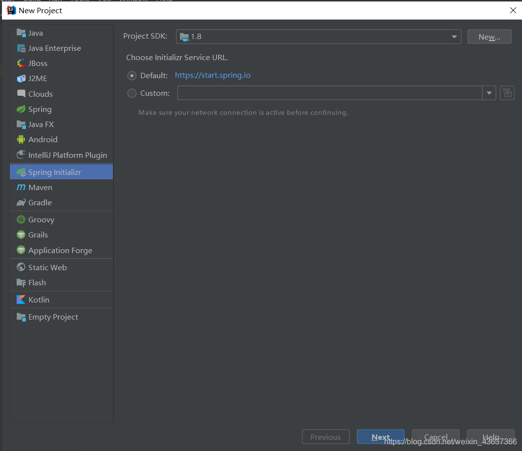Pick the 'Spring Initializr' label text
This screenshot has width=522, height=451.
55,172
